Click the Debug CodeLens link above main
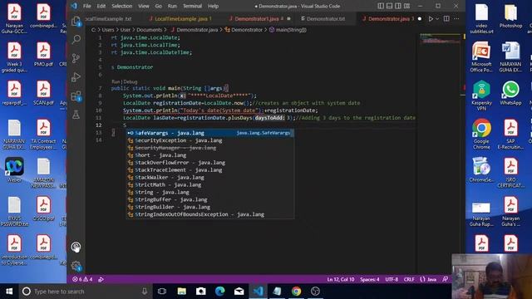Image resolution: width=532 pixels, height=299 pixels. pos(131,81)
